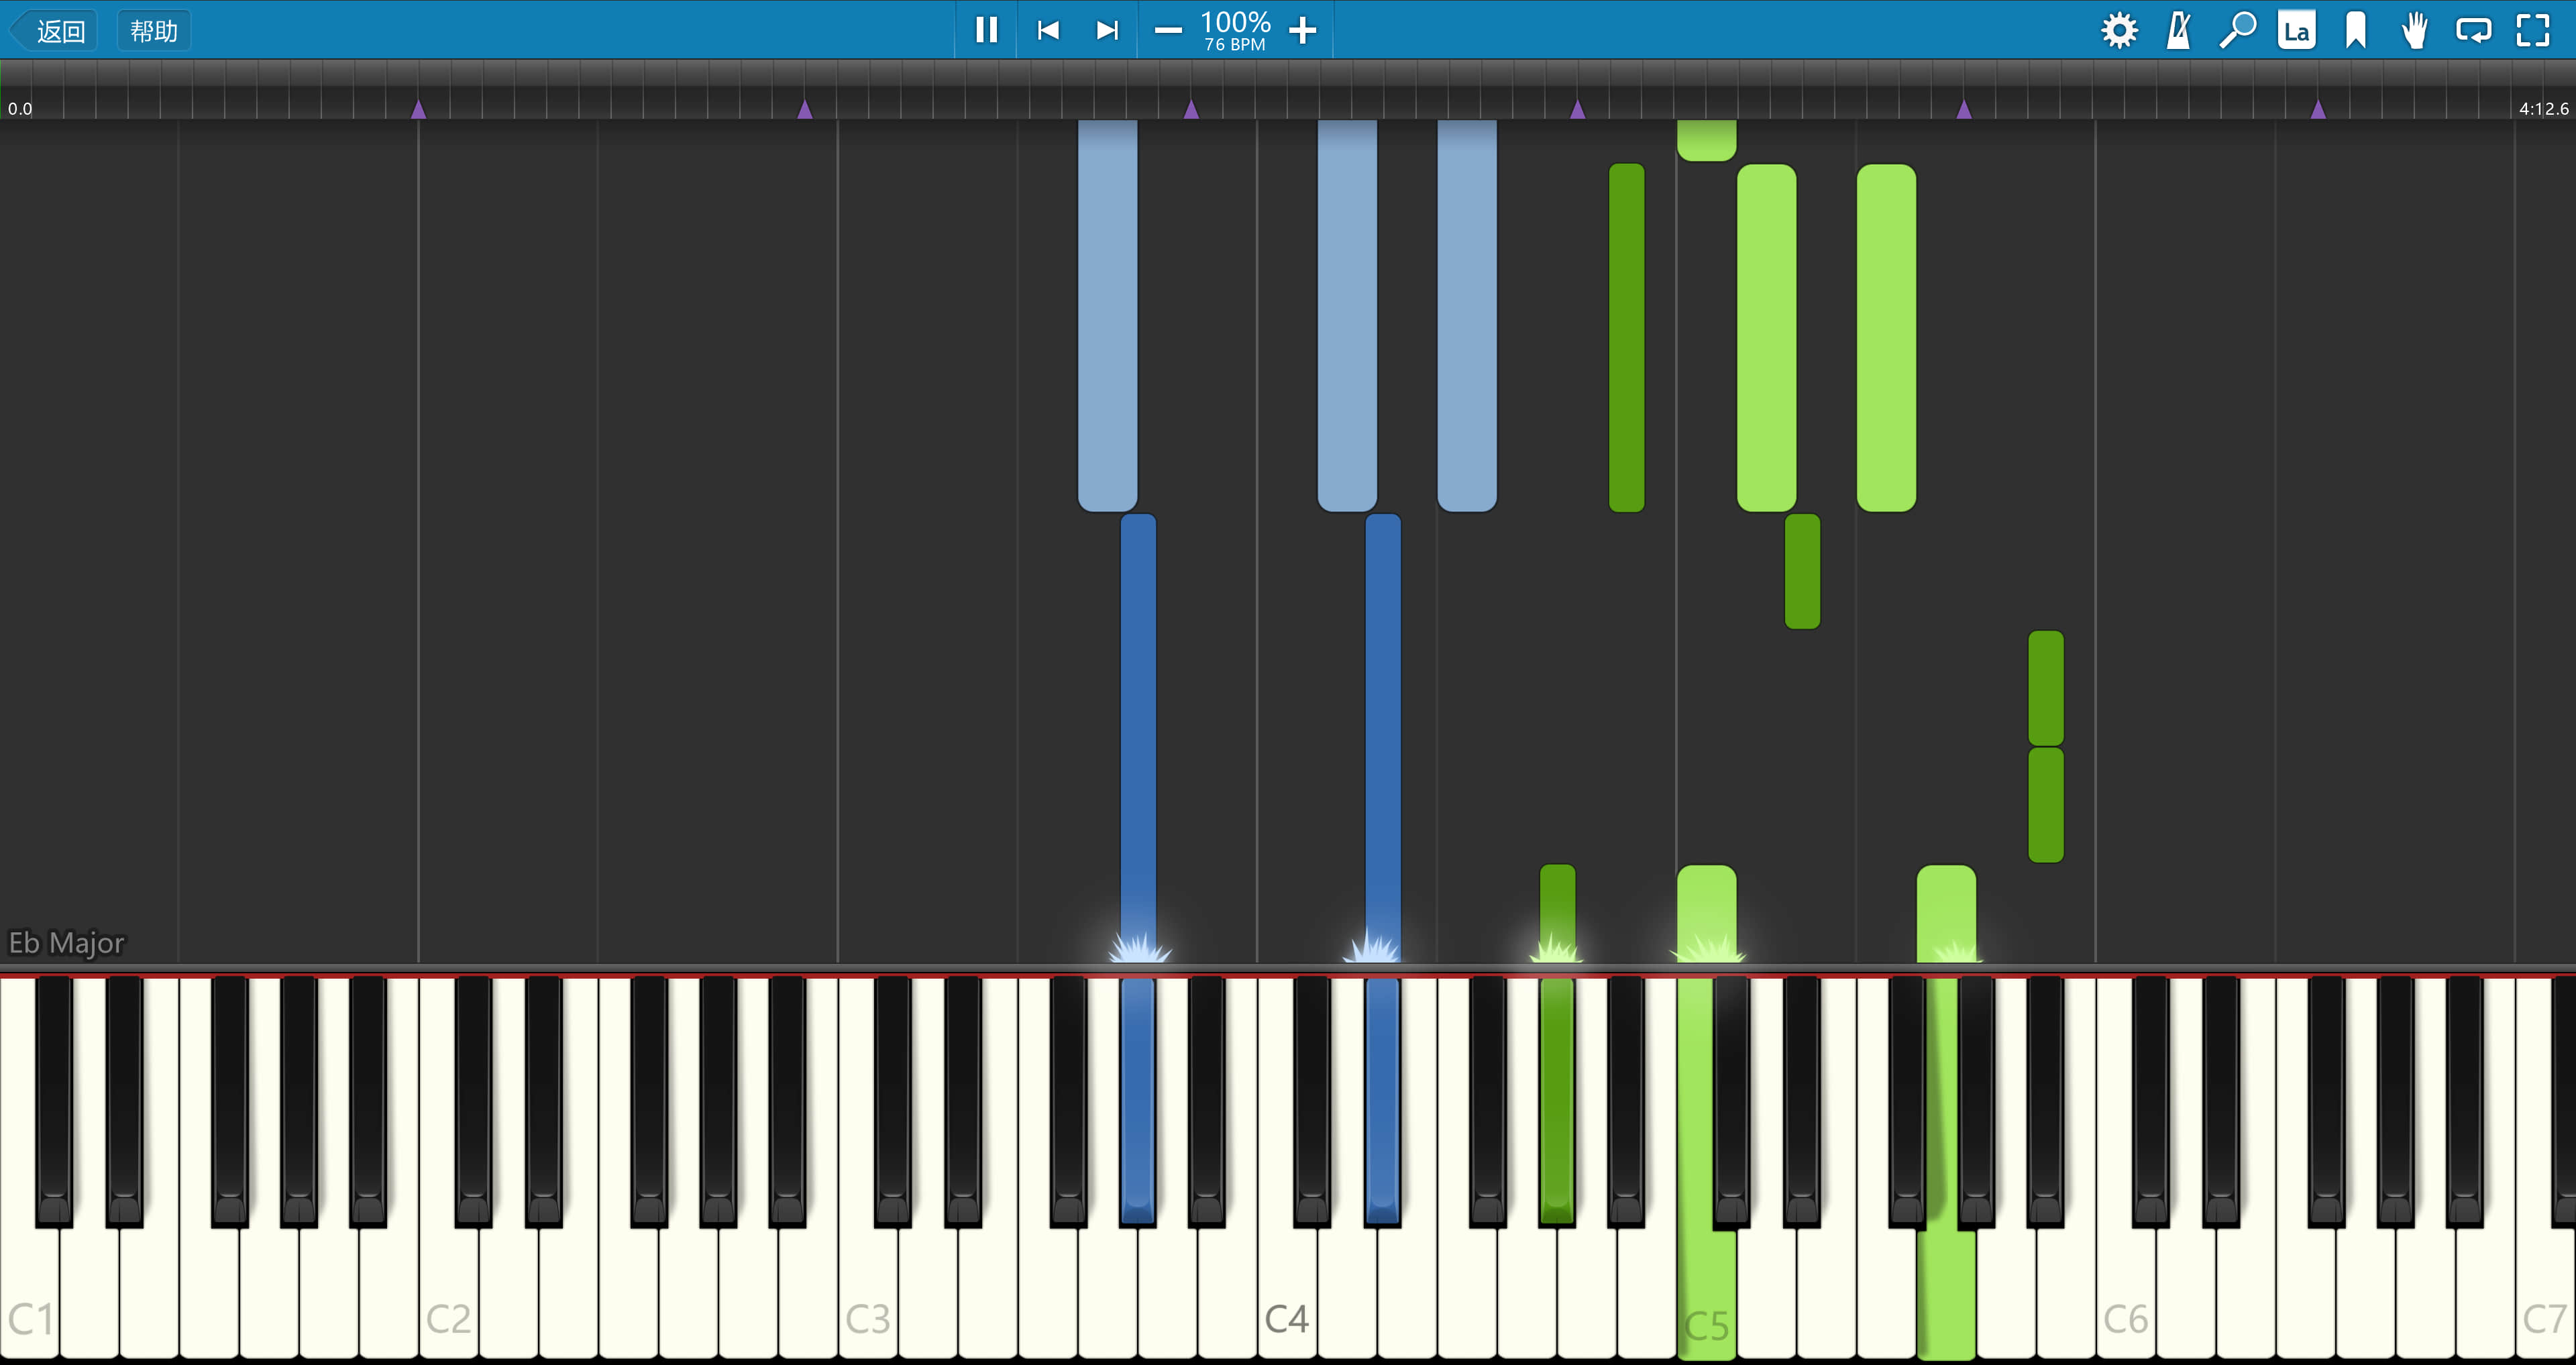Open the hands selection icon
This screenshot has height=1365, width=2576.
[2415, 30]
